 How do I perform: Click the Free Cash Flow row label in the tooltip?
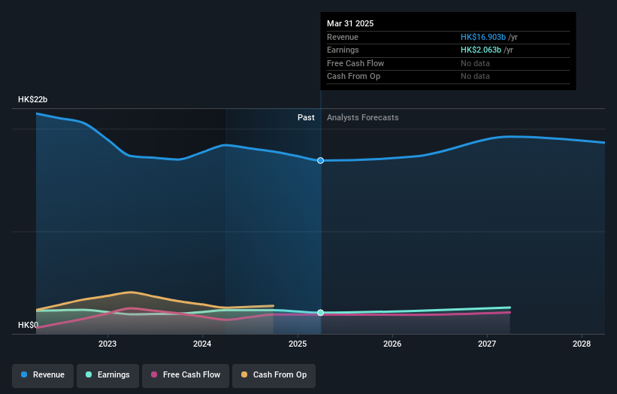point(355,63)
